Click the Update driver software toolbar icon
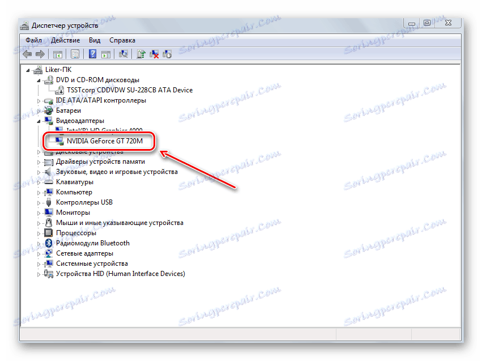 (x=141, y=54)
